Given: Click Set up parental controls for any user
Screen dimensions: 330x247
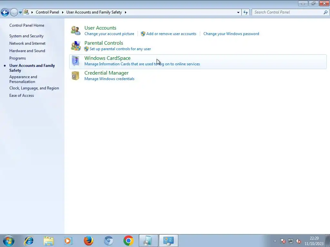Looking at the screenshot, I should [x=120, y=49].
